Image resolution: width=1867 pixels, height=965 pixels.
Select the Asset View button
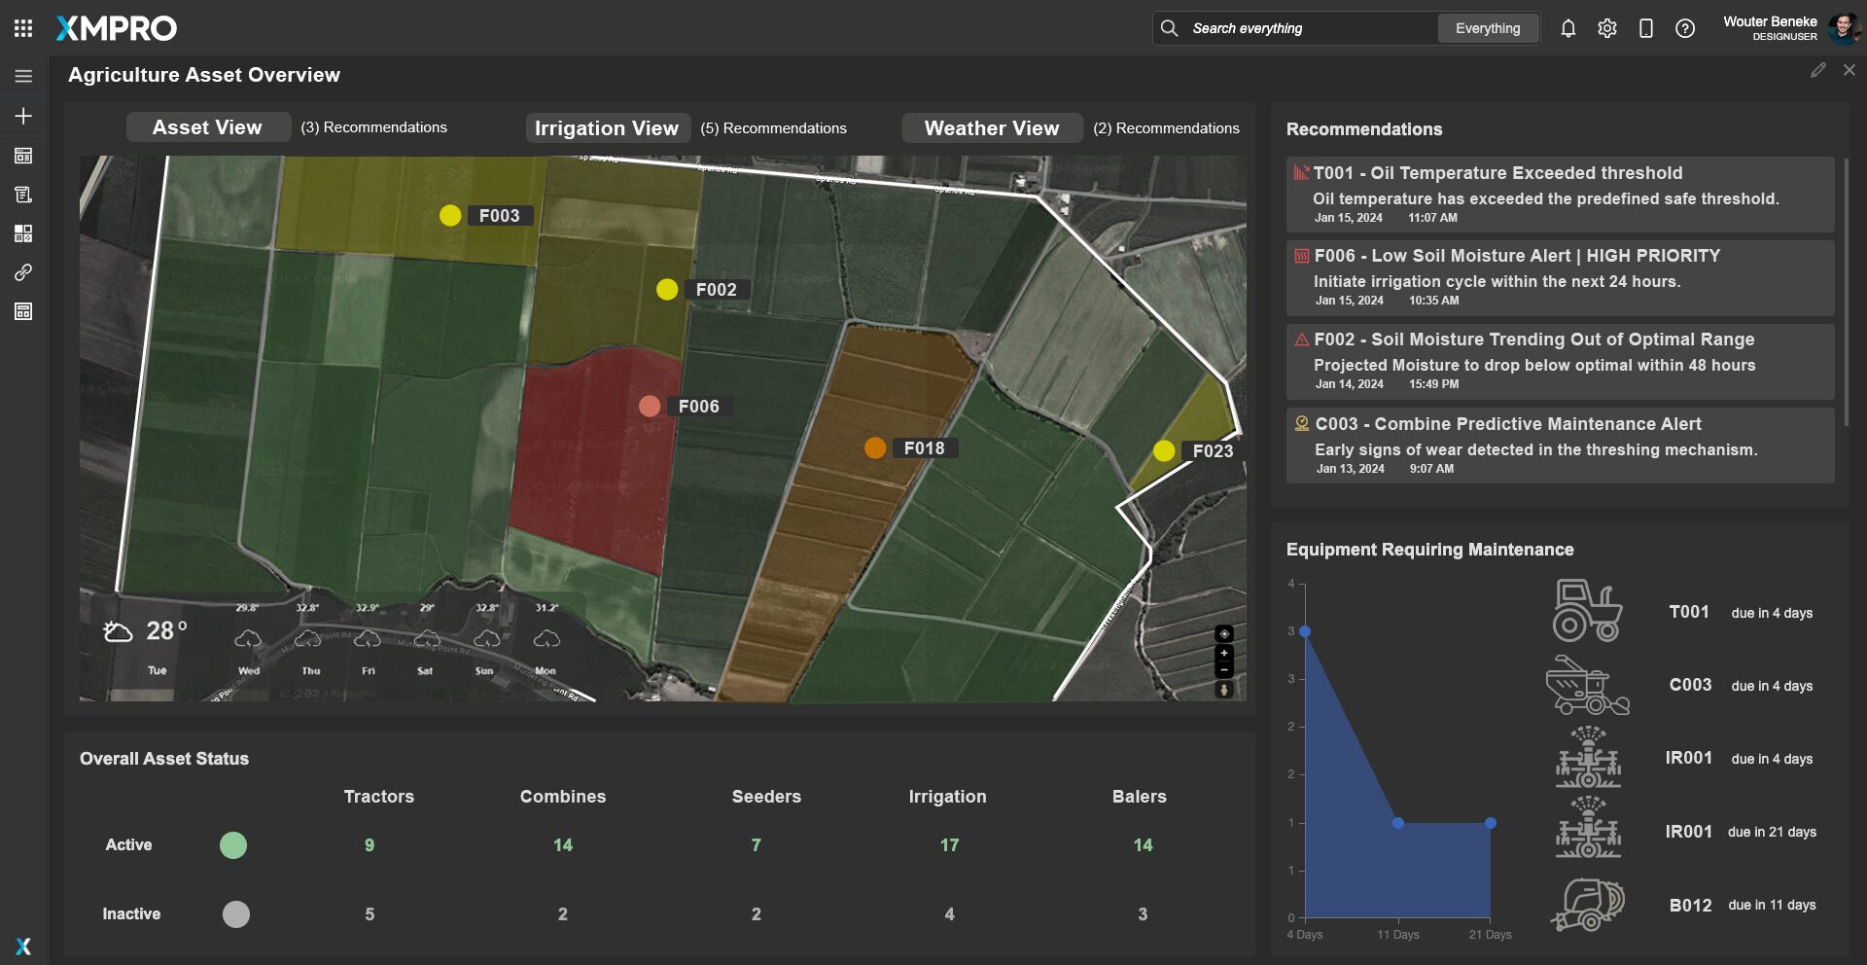(x=207, y=127)
